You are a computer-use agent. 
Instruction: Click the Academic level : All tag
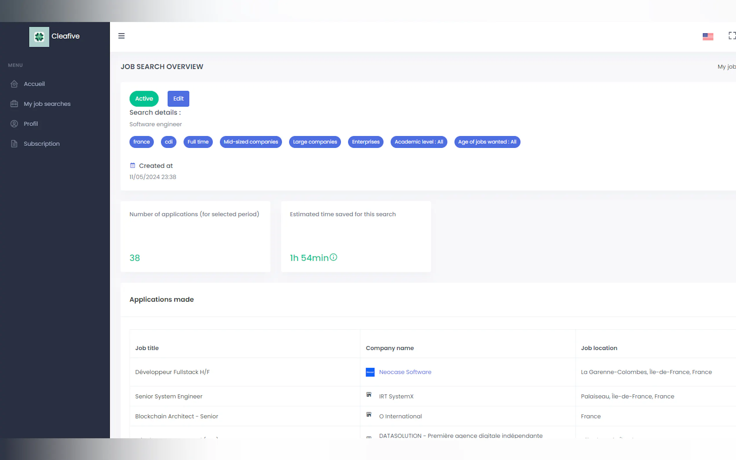point(419,142)
